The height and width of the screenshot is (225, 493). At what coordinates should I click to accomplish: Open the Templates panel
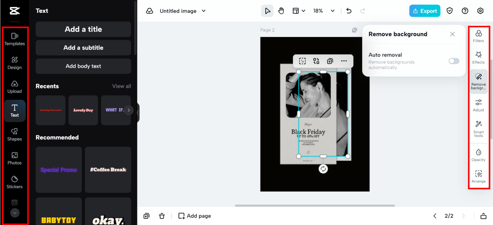coord(15,39)
